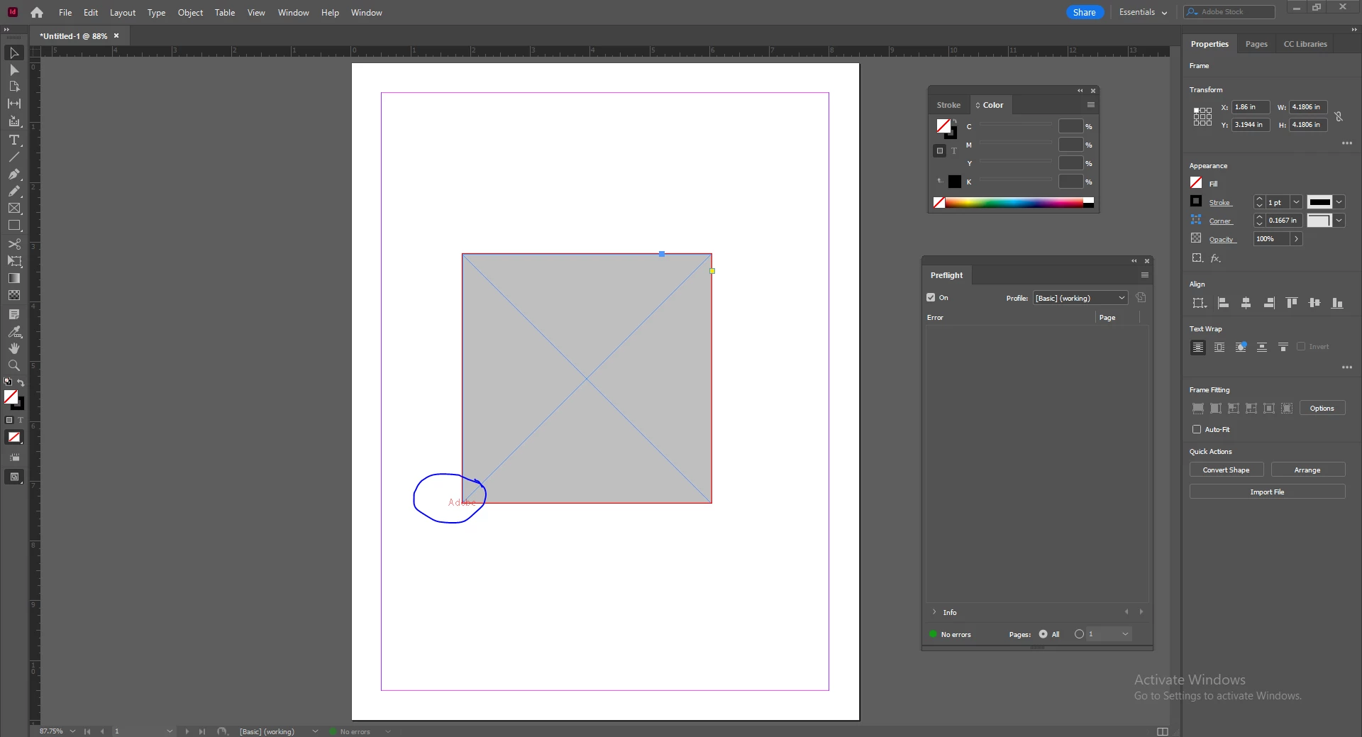Select the Rectangle Frame tool

coord(14,208)
